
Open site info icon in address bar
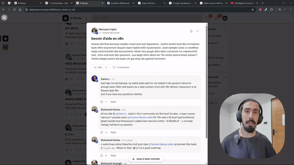(x=26, y=9)
